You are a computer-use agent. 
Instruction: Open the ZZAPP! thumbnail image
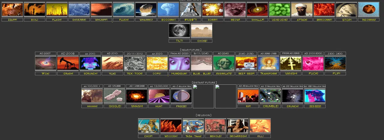point(12,10)
